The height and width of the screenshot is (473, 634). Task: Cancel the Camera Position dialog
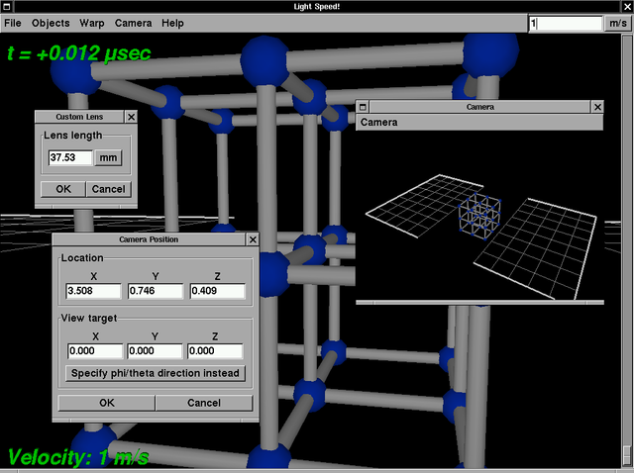click(204, 403)
